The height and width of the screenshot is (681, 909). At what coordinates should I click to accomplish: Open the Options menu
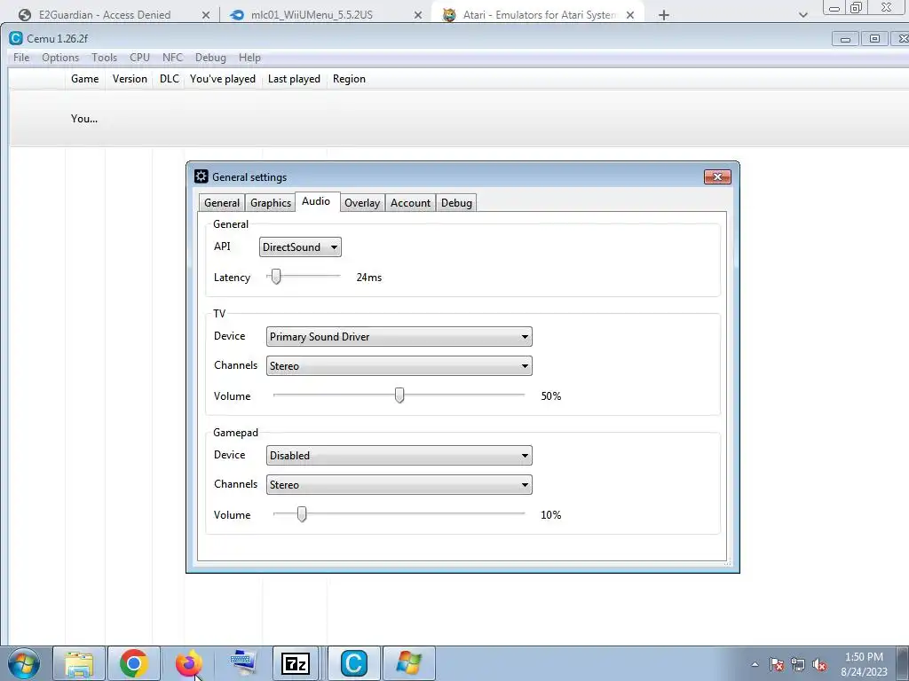(60, 58)
